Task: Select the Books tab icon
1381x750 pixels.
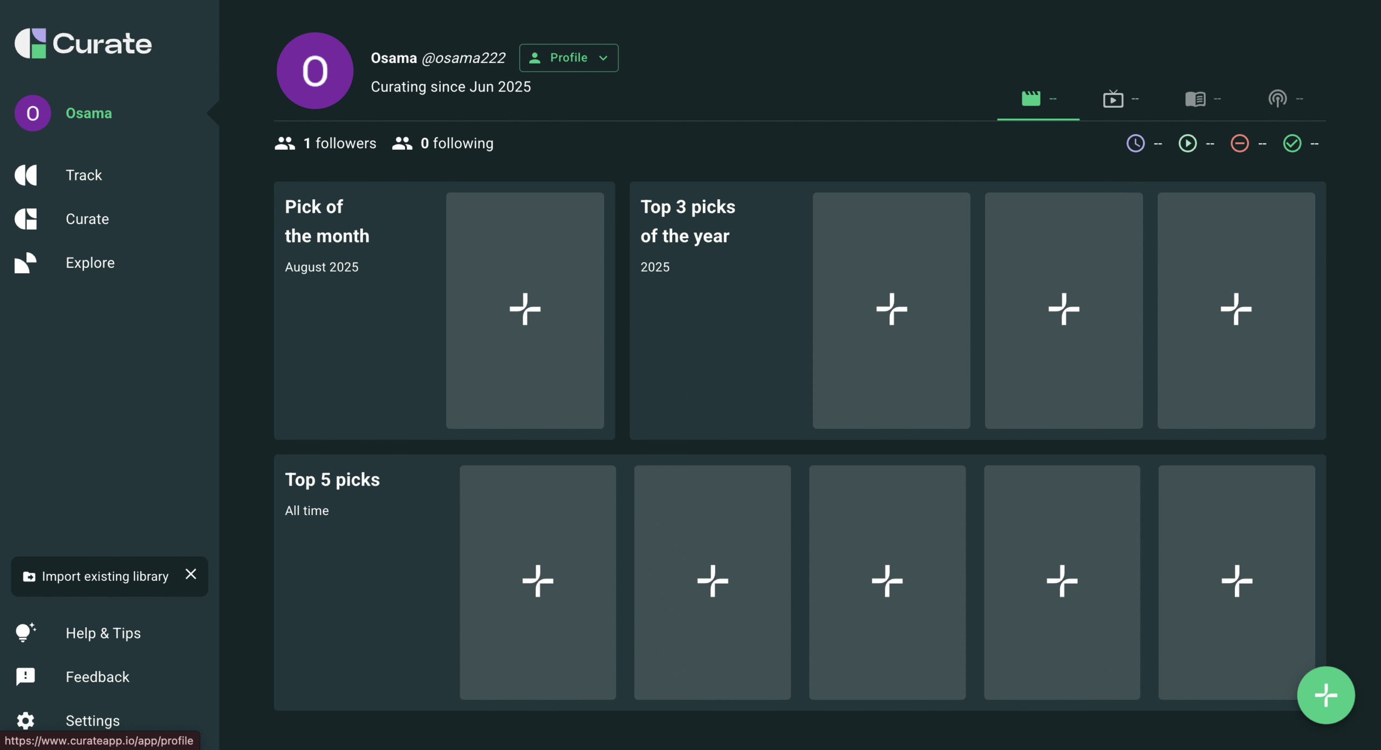Action: pos(1195,99)
